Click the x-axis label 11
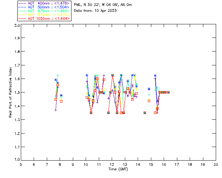This screenshot has height=178, width=222. pos(99,164)
